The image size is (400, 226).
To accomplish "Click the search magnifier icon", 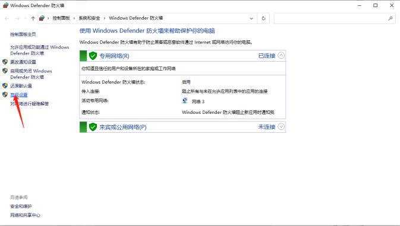I will (390, 18).
